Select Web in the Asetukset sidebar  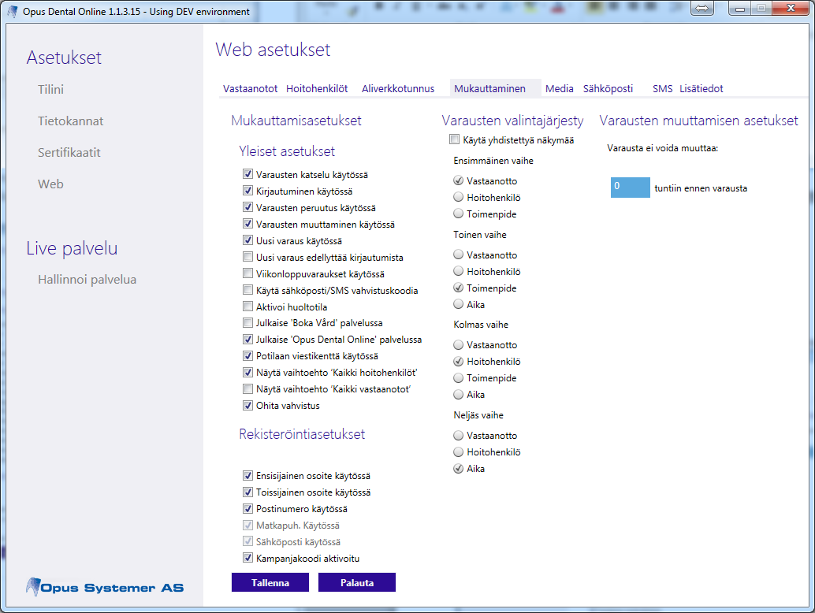pyautogui.click(x=51, y=184)
